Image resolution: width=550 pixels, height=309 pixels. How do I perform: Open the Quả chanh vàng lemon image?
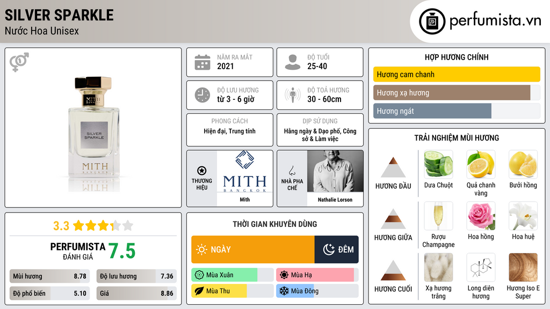481,164
